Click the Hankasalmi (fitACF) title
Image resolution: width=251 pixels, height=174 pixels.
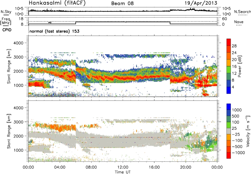[x=57, y=3]
